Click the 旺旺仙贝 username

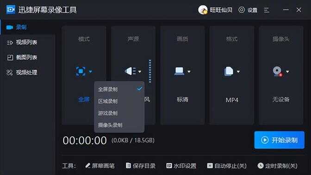221,10
